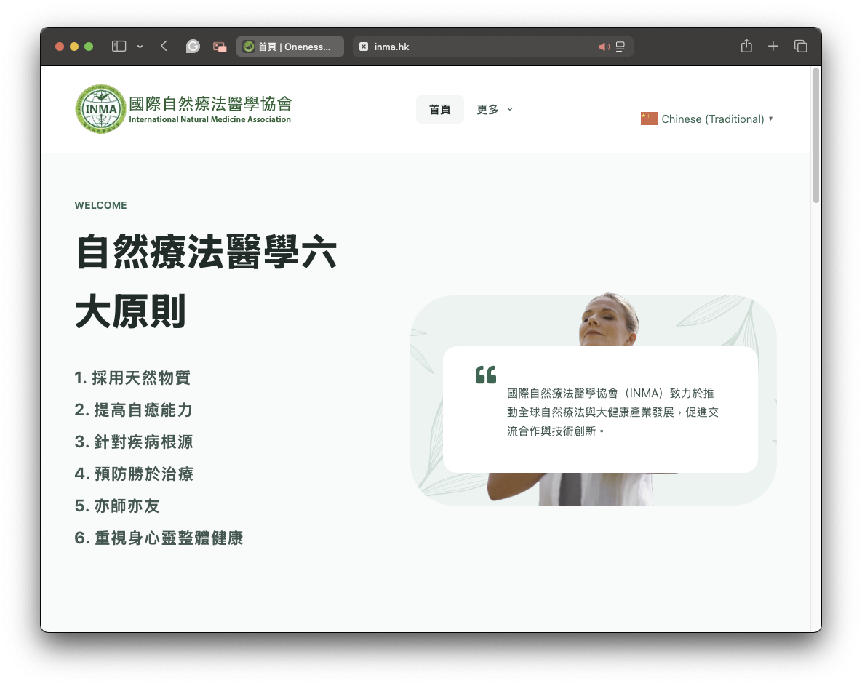Expand the chevron next to the sidebar icon
Image resolution: width=862 pixels, height=686 pixels.
click(140, 46)
